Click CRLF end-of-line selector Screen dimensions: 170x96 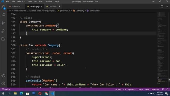click(147, 89)
